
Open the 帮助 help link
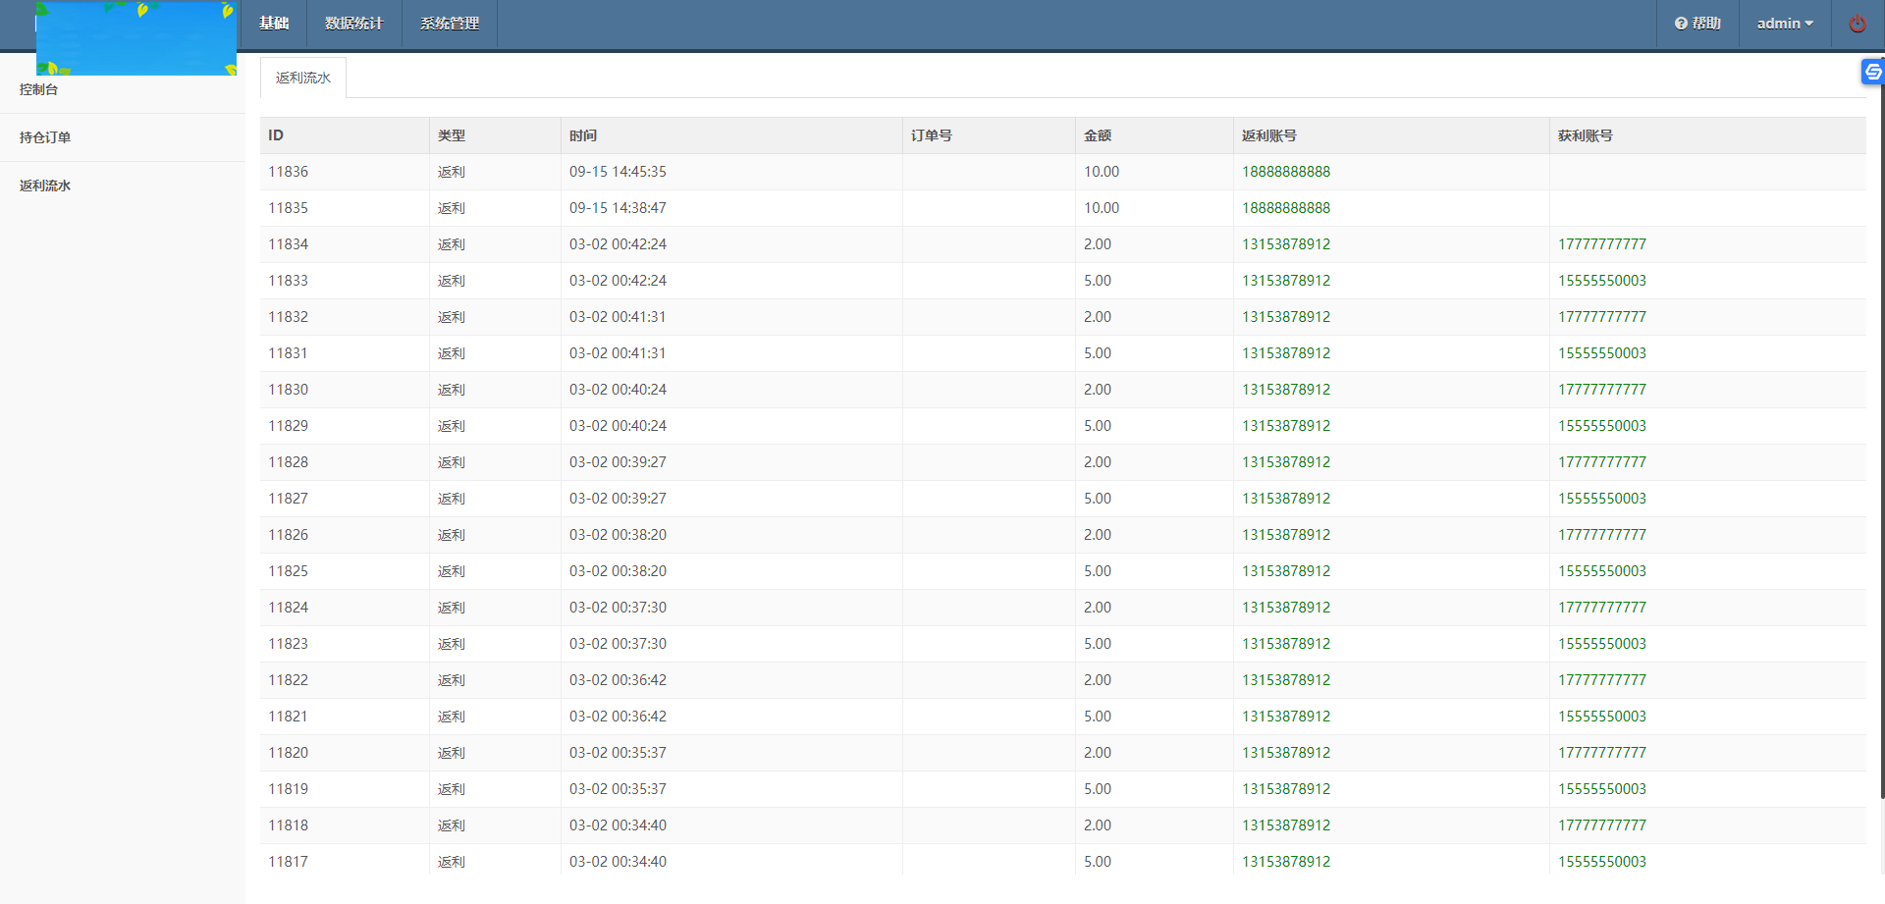coord(1697,24)
